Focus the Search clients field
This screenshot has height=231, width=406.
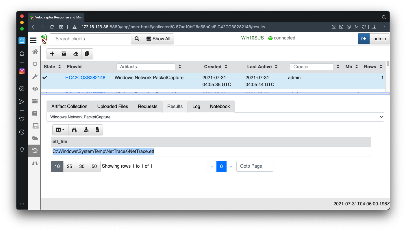90,39
